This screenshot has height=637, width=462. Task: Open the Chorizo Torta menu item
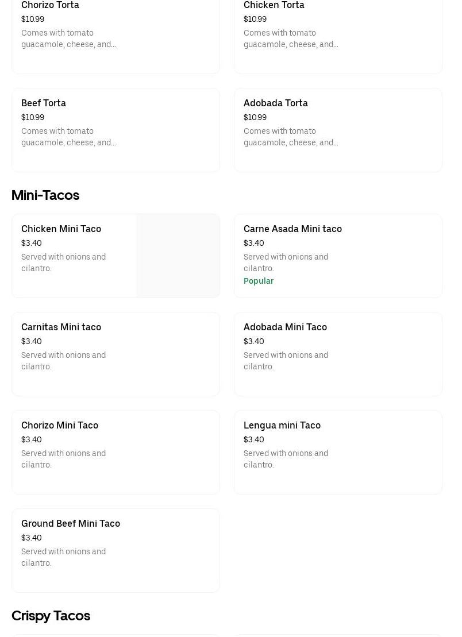pyautogui.click(x=115, y=34)
